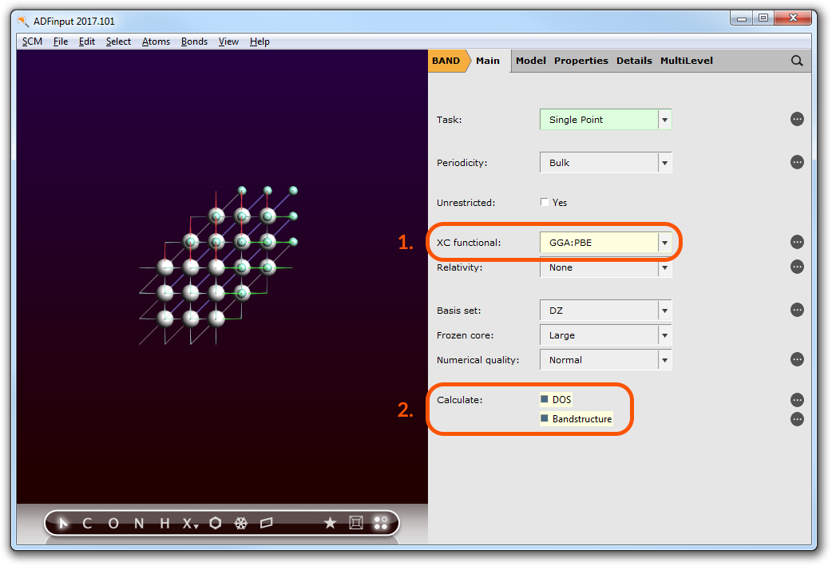The width and height of the screenshot is (832, 566).
Task: Choose the Oxygen atom tool
Action: pos(113,523)
